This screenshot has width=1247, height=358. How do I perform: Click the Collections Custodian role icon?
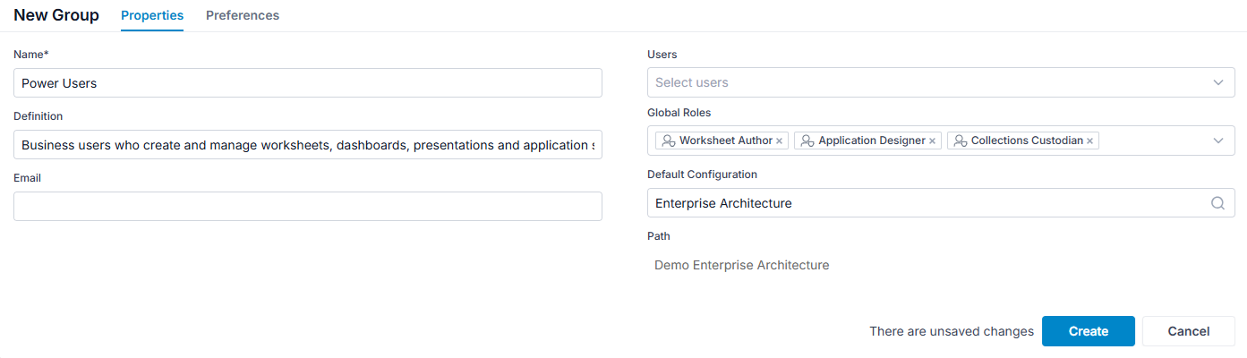(961, 141)
